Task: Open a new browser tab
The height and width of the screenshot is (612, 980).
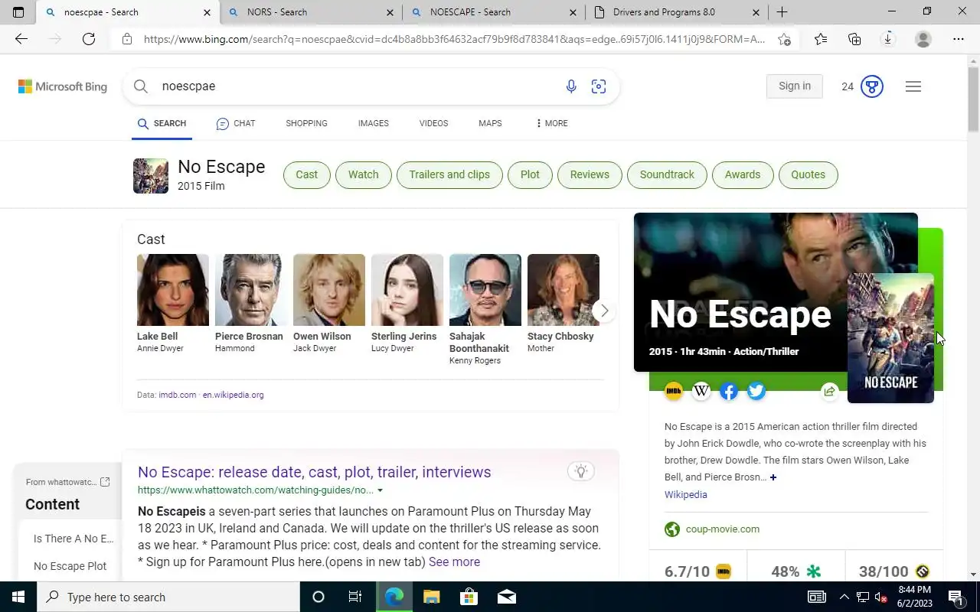Action: tap(782, 12)
